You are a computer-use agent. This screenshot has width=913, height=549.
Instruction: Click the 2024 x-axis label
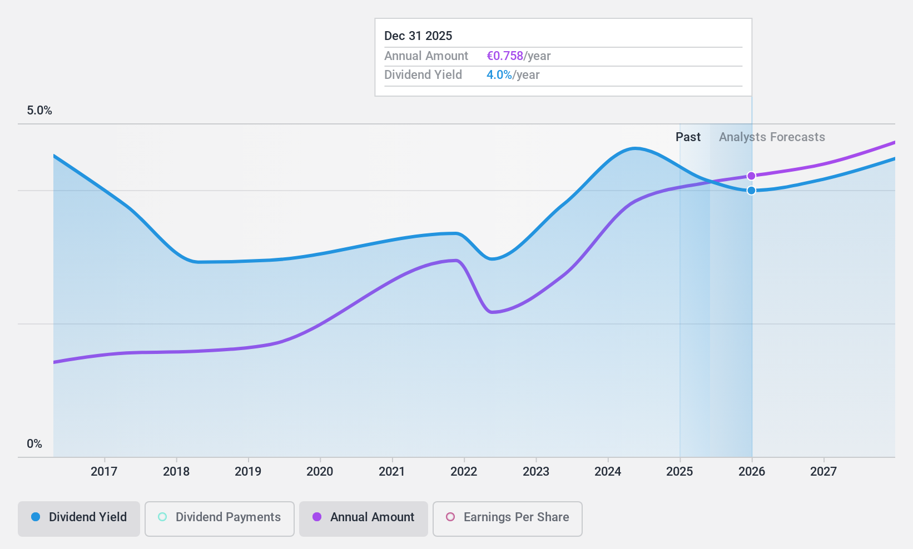(608, 472)
